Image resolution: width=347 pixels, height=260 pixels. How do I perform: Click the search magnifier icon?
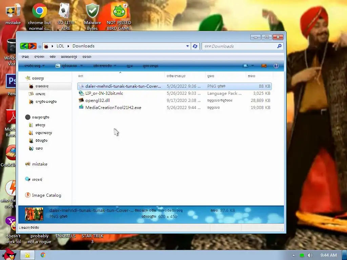pyautogui.click(x=279, y=46)
